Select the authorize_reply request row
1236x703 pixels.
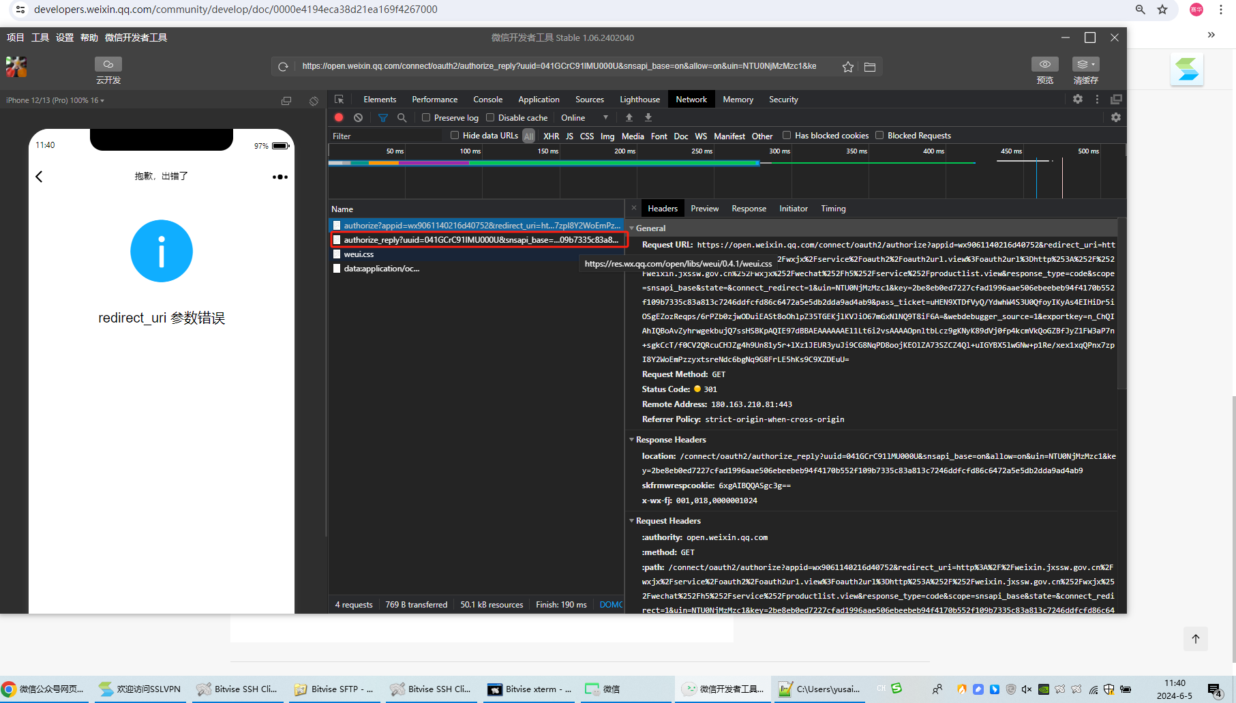click(476, 240)
